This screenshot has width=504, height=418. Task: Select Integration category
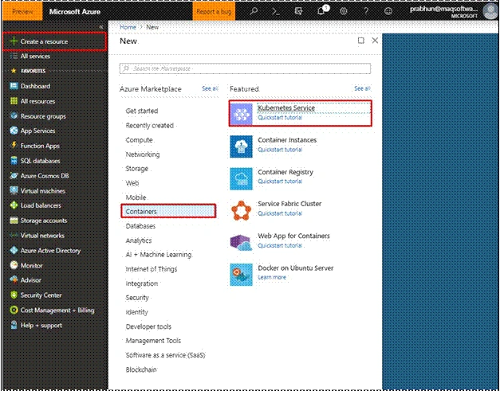tap(142, 283)
